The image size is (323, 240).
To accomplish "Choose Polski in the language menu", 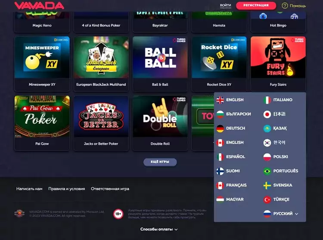I will click(x=276, y=157).
